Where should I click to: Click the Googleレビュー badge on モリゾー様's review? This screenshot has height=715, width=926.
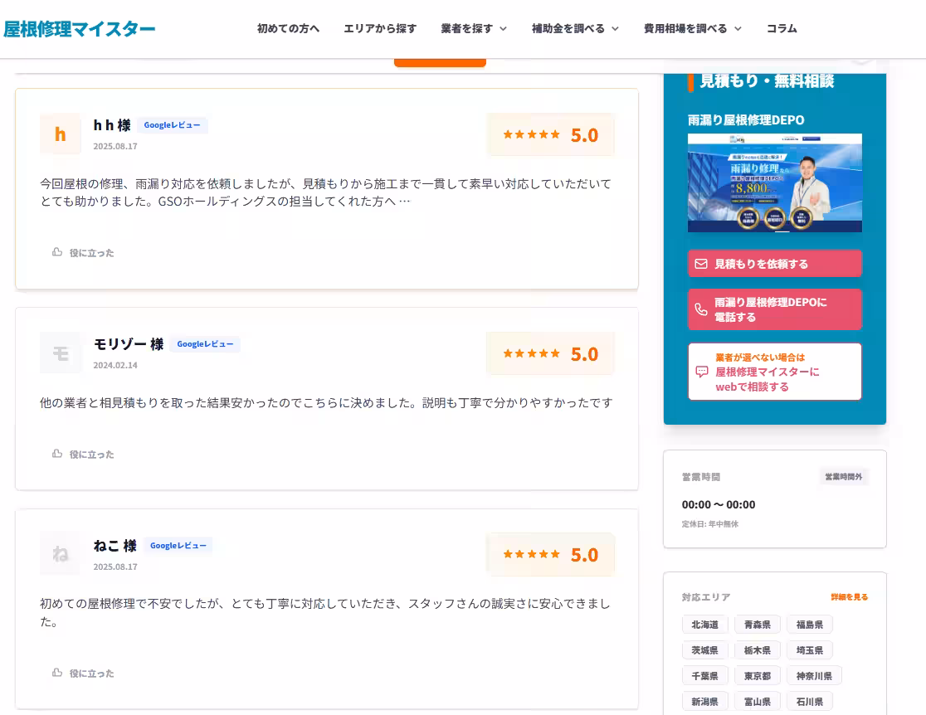point(205,343)
